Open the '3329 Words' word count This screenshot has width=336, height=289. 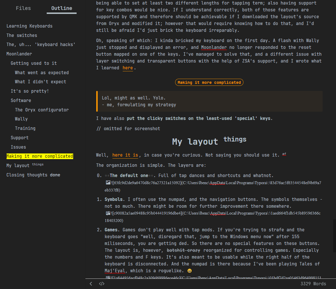[313, 284]
